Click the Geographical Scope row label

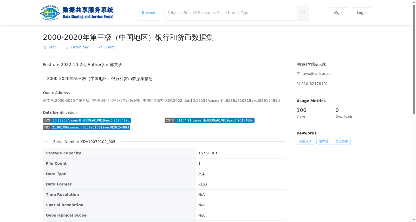pos(66,215)
